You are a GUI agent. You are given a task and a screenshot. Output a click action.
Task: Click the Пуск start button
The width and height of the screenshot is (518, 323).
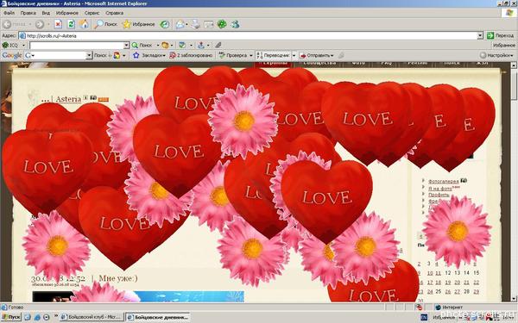pos(11,317)
